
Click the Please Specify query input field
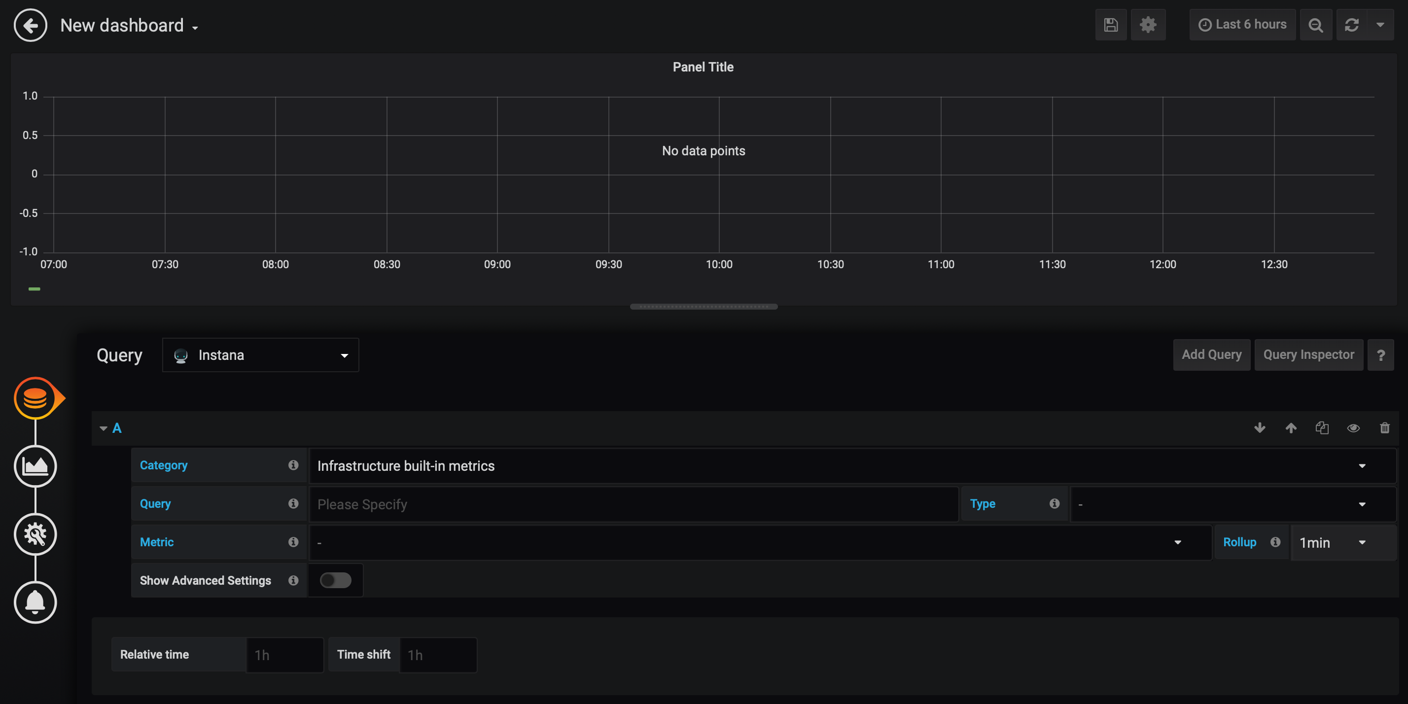coord(634,504)
